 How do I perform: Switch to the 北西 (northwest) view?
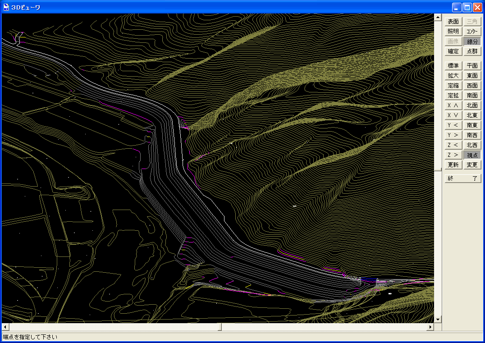(472, 145)
